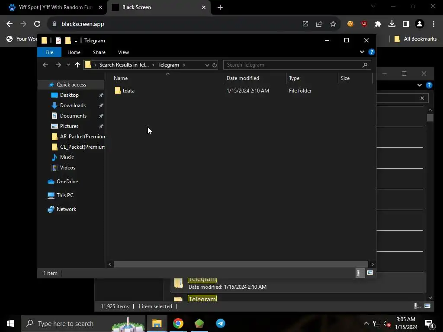Reload the blackscreen.app page
443x332 pixels.
(37, 24)
